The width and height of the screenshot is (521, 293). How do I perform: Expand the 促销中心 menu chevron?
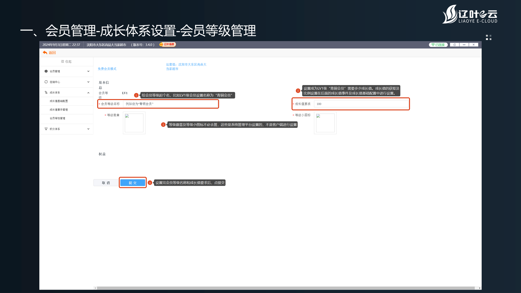(x=88, y=82)
